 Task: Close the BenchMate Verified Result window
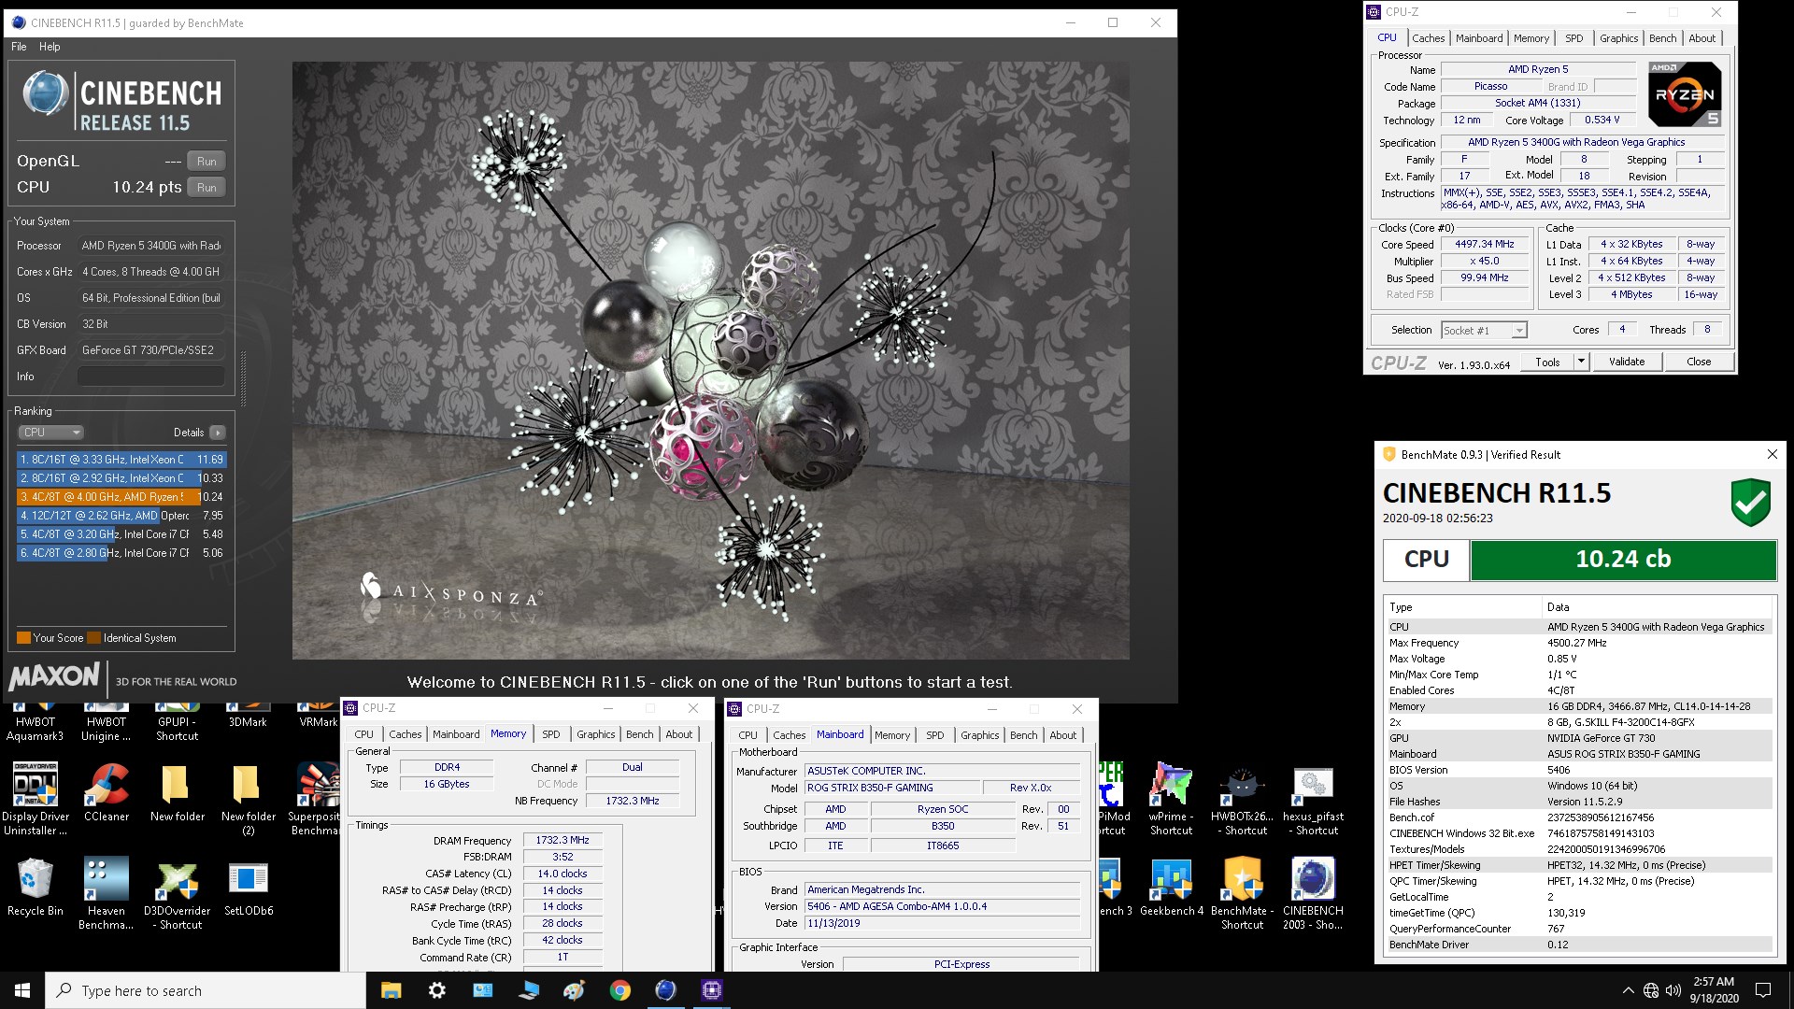click(x=1772, y=454)
